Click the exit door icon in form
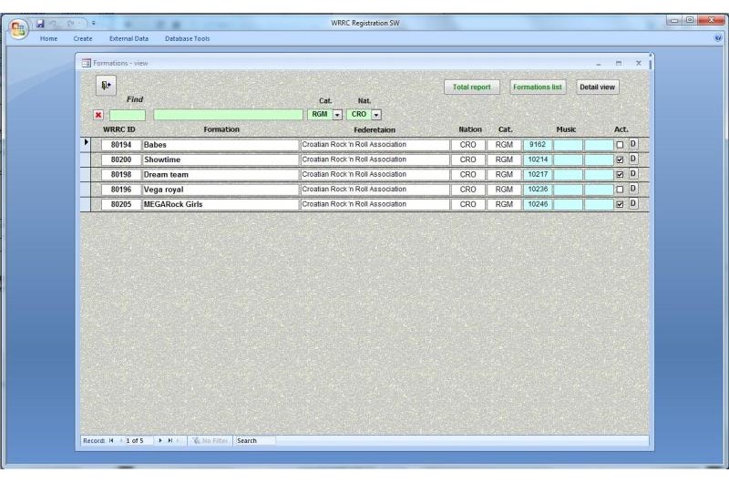 tap(106, 85)
